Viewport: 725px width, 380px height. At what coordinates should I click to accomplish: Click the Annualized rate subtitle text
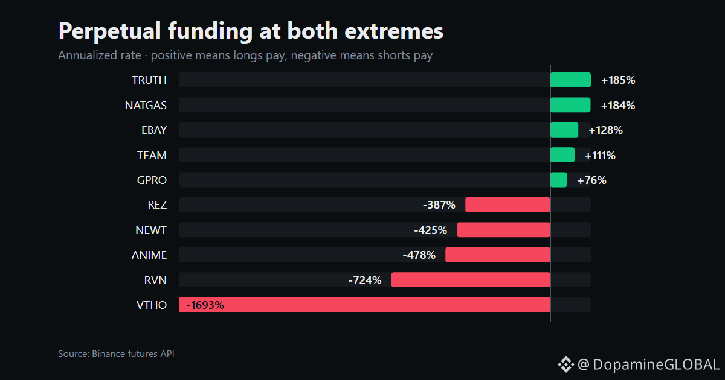tap(245, 55)
